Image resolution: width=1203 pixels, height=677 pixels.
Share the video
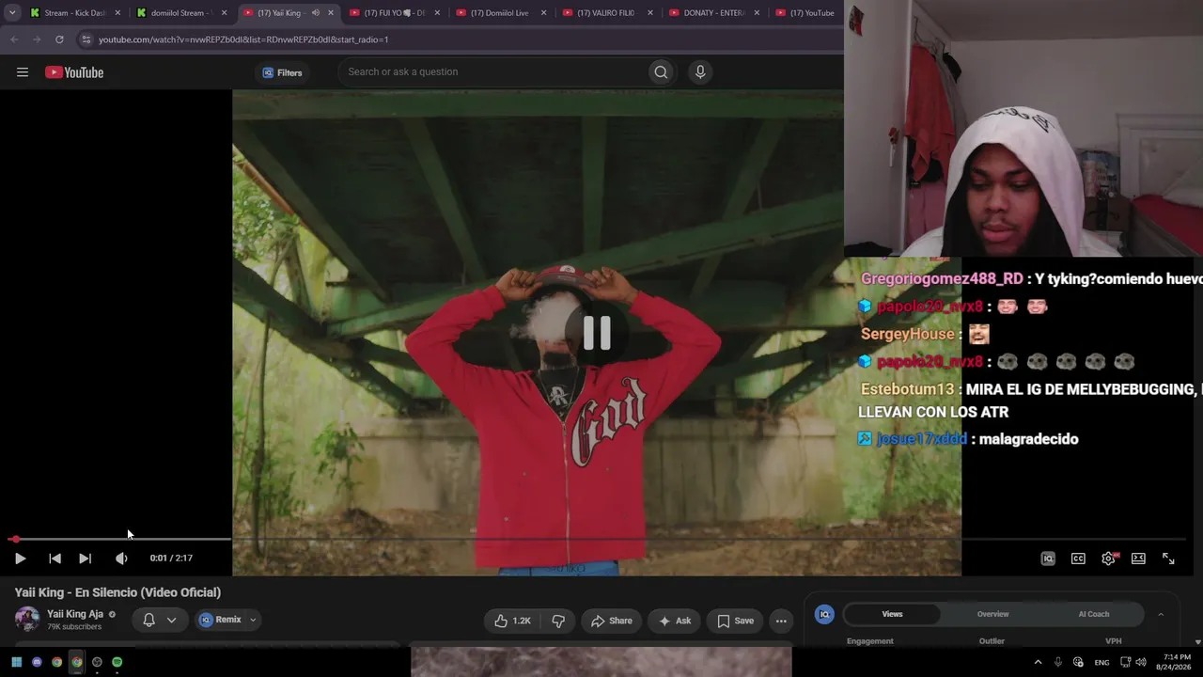pyautogui.click(x=612, y=621)
